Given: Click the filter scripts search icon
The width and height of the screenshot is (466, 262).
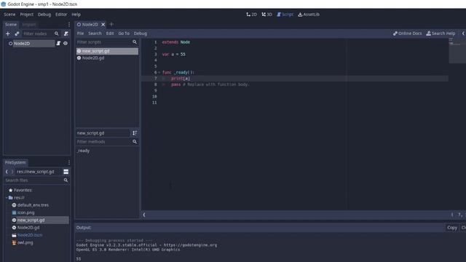Looking at the screenshot, I should coord(135,42).
